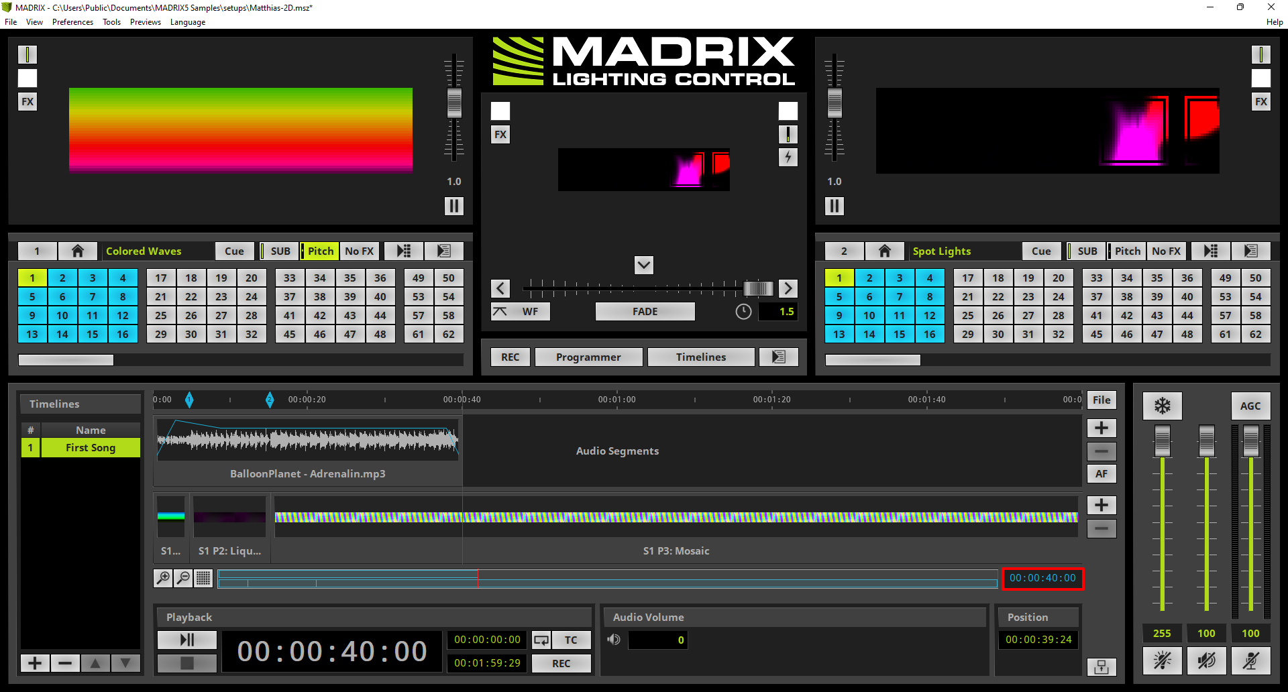Toggle Pitch on the left deck
Screen dimensions: 1288x692
[x=319, y=251]
